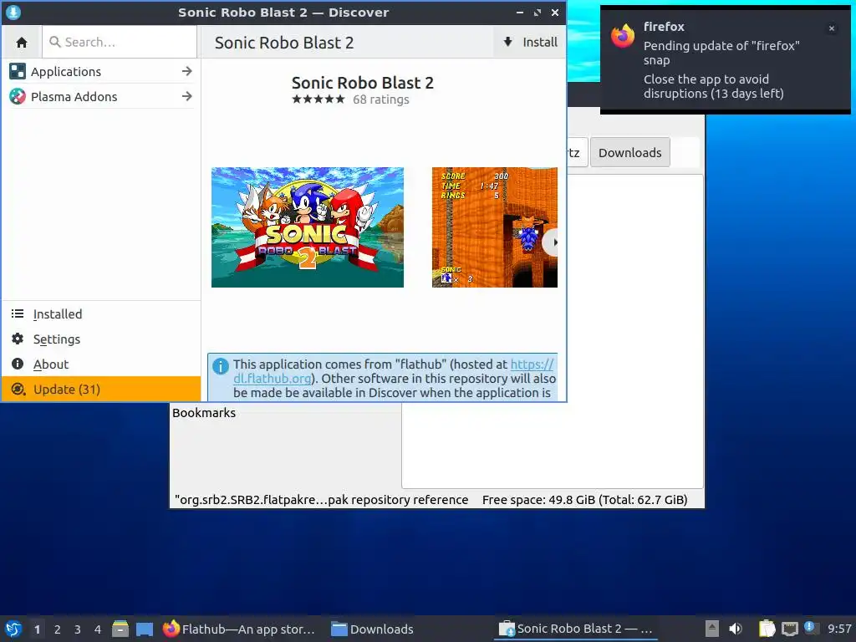Click the info icon in flathub notice
The width and height of the screenshot is (856, 642).
pos(221,366)
